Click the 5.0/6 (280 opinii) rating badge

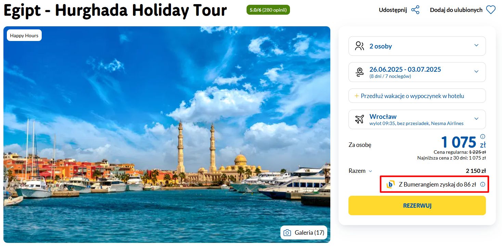click(x=268, y=10)
